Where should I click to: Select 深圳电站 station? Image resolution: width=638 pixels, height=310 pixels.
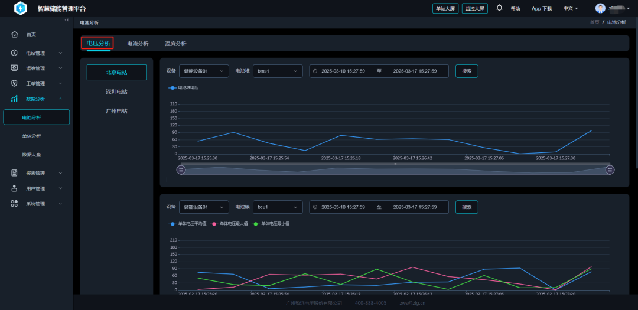[x=116, y=92]
